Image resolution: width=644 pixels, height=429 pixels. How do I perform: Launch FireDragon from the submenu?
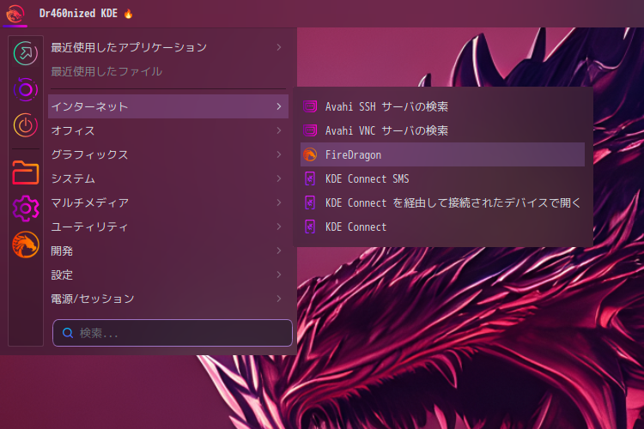(442, 154)
